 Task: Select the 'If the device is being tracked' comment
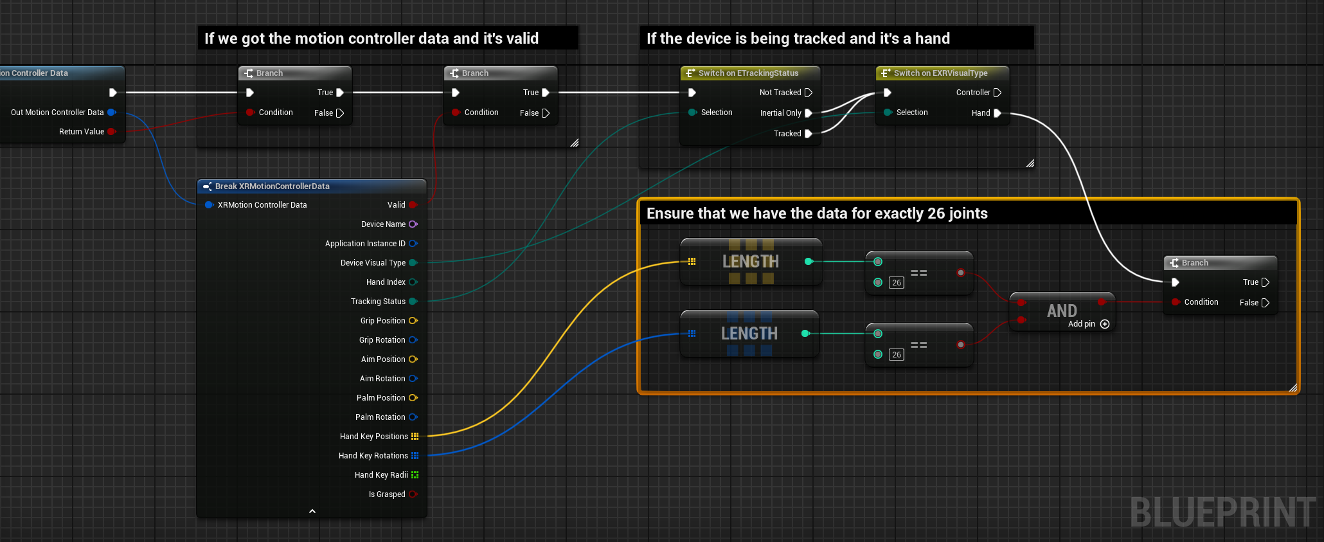[837, 39]
